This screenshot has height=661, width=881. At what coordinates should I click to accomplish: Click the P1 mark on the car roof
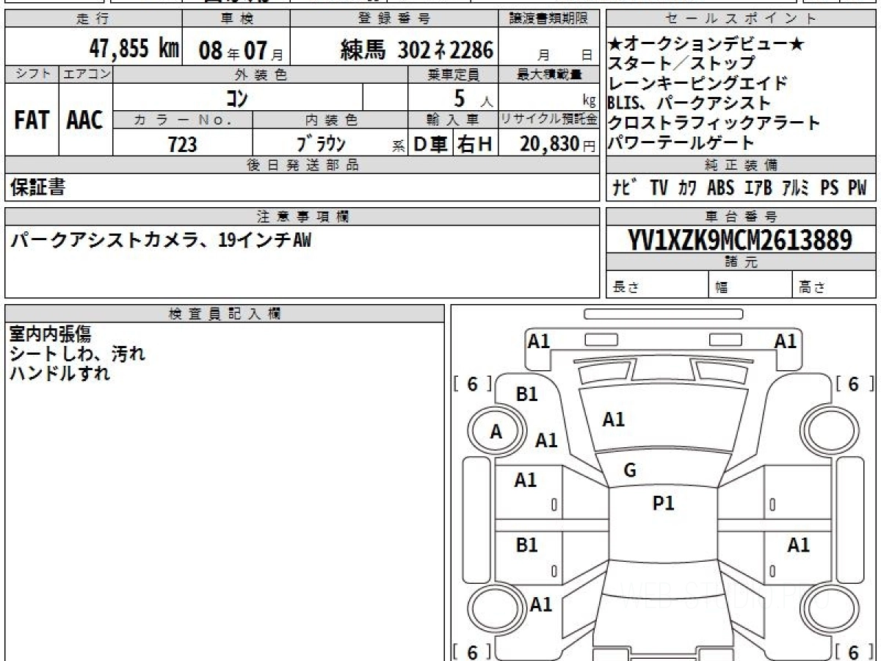(x=663, y=503)
